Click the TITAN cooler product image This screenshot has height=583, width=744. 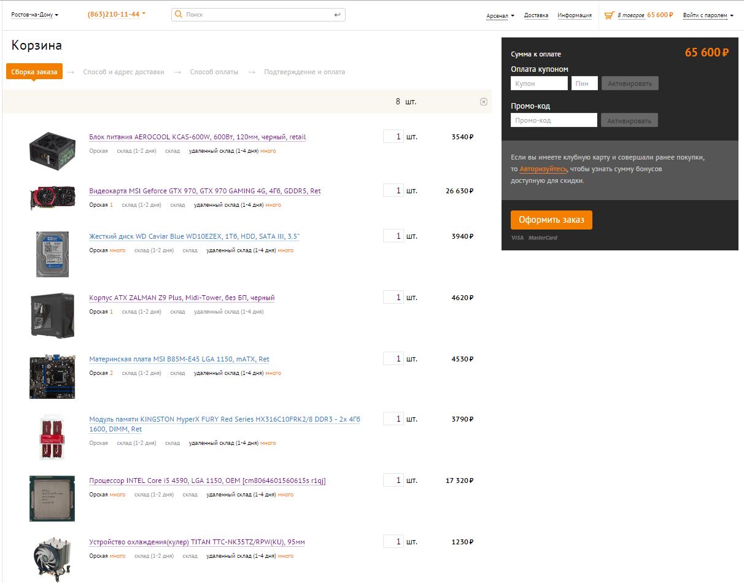pos(52,557)
